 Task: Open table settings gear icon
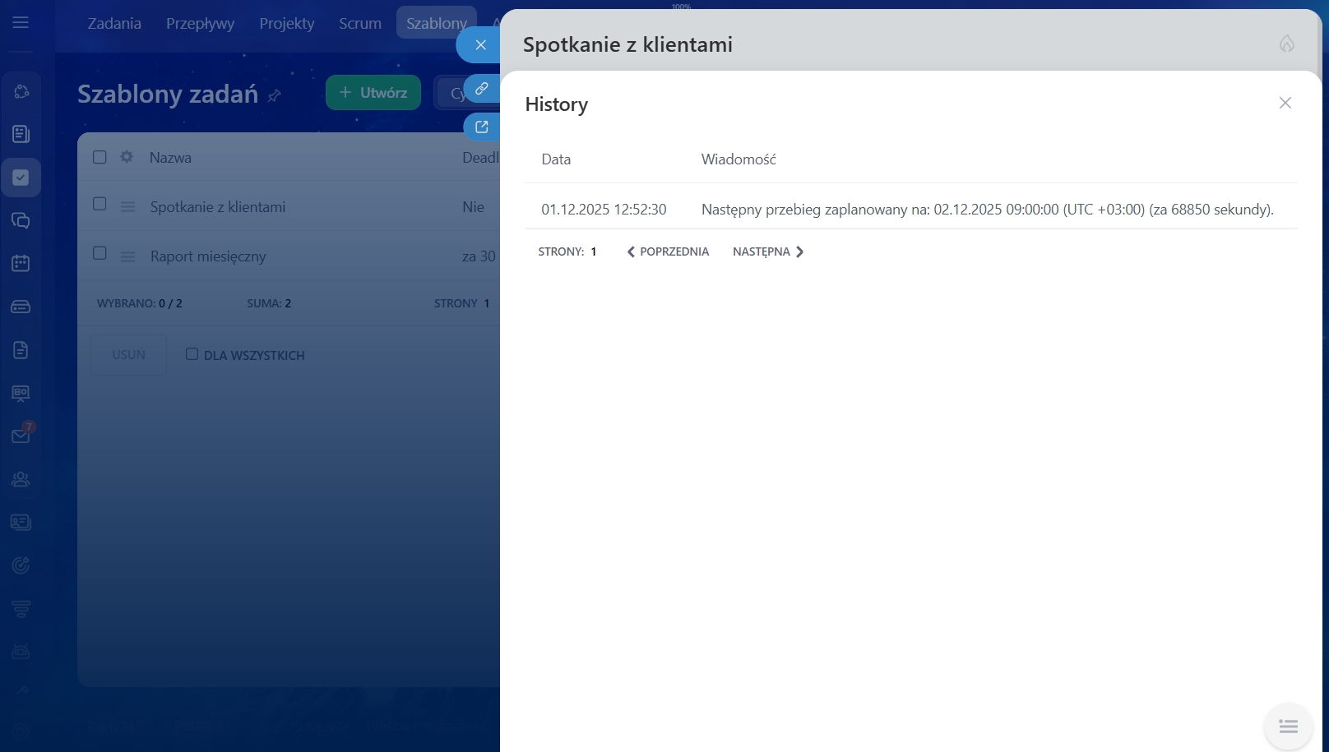(127, 157)
